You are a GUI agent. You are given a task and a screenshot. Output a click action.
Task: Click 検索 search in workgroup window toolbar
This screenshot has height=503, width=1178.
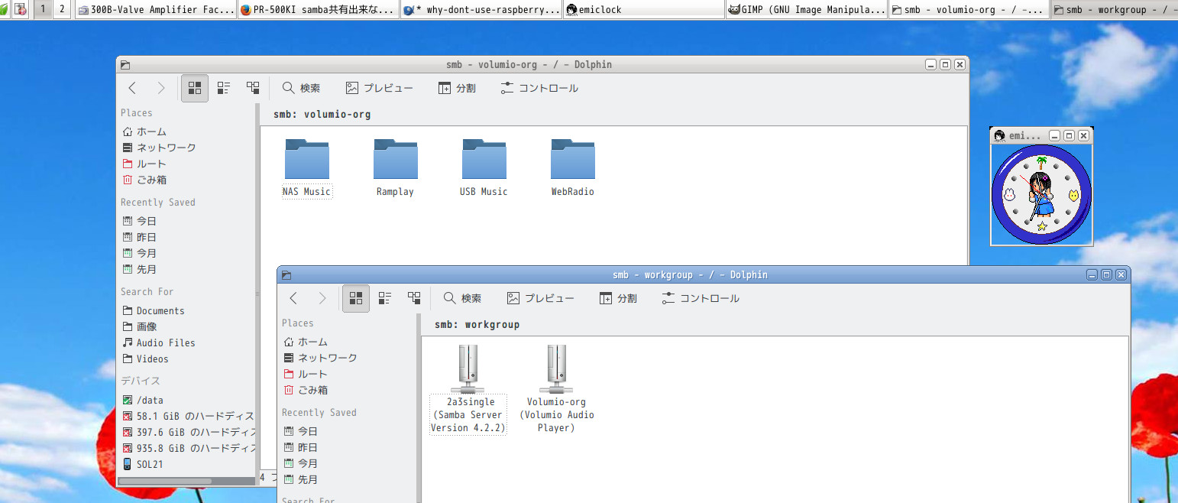[x=463, y=298]
